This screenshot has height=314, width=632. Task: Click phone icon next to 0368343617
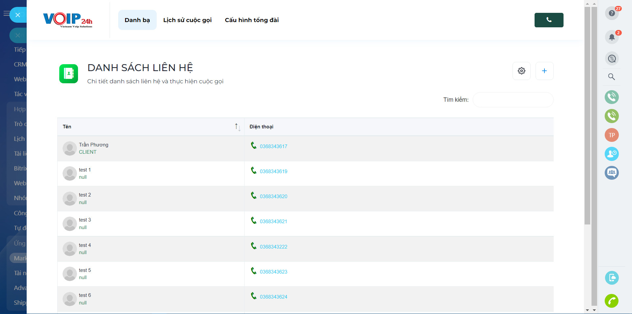click(253, 145)
